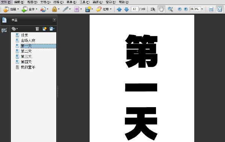
Task: Select the 出场人物 bookmark
Action: click(28, 40)
